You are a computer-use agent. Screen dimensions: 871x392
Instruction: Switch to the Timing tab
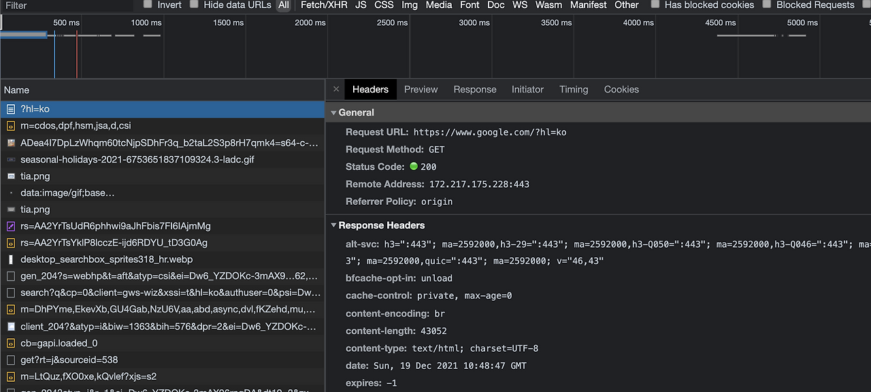(574, 89)
